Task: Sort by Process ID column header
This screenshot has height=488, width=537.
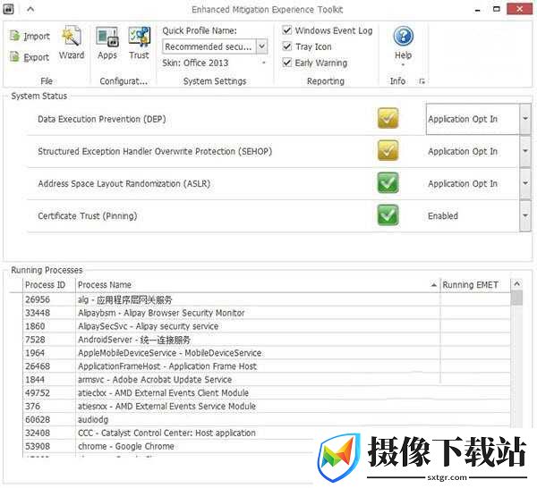Action: 49,285
